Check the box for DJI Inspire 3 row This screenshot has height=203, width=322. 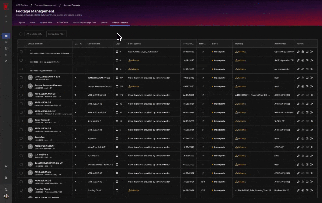click(x=21, y=156)
